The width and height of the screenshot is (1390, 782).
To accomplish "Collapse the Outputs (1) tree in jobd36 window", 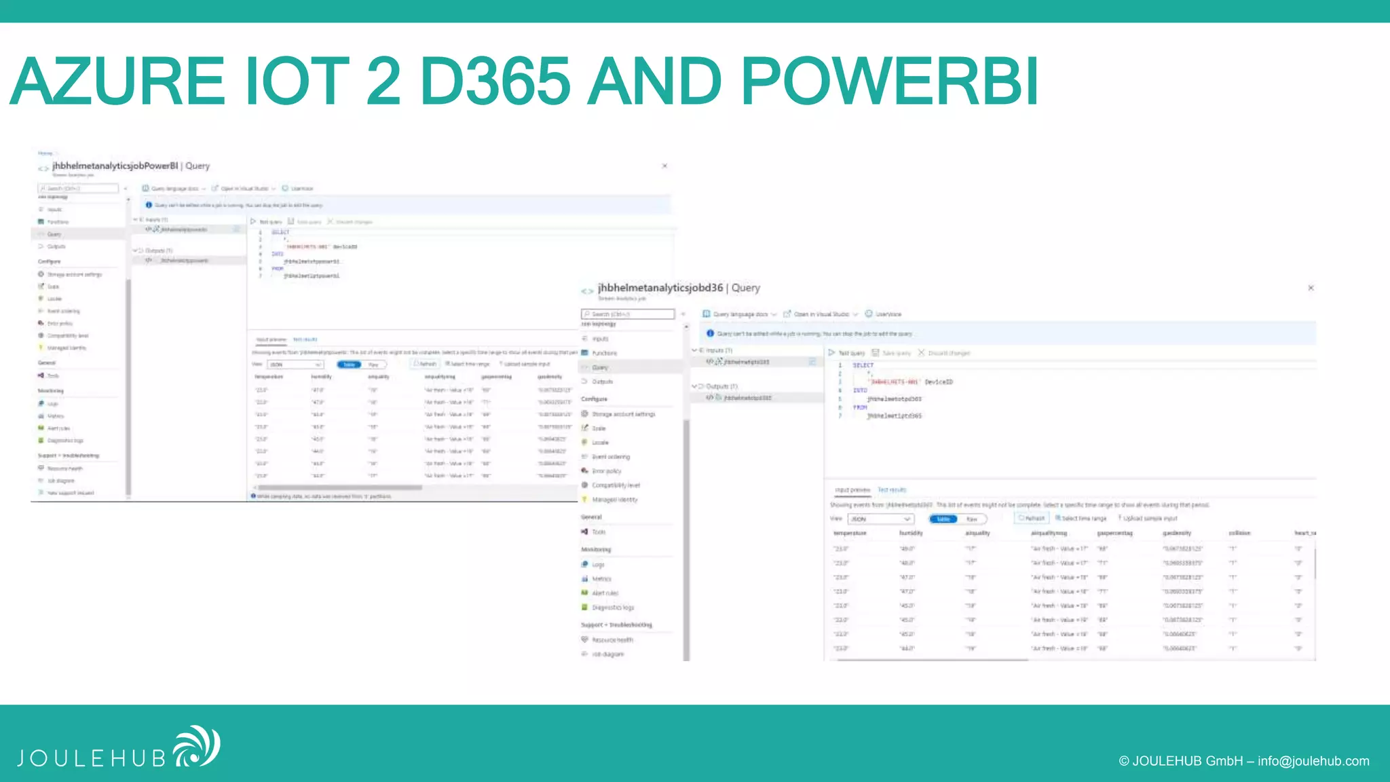I will (694, 386).
